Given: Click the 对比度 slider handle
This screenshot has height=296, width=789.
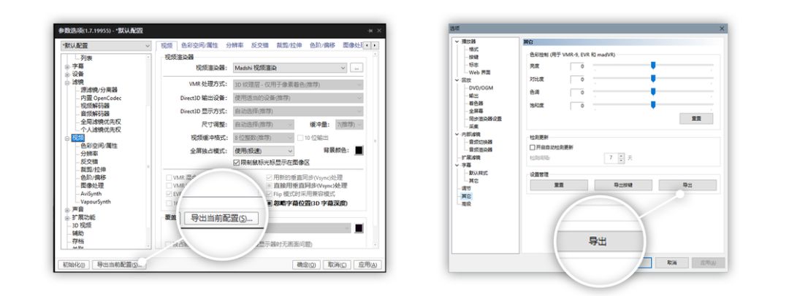Looking at the screenshot, I should pos(653,79).
